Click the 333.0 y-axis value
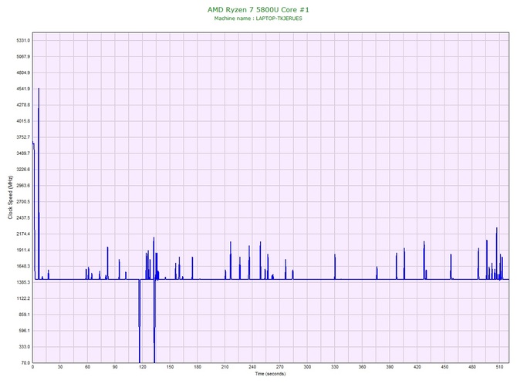The image size is (517, 387). pos(24,347)
